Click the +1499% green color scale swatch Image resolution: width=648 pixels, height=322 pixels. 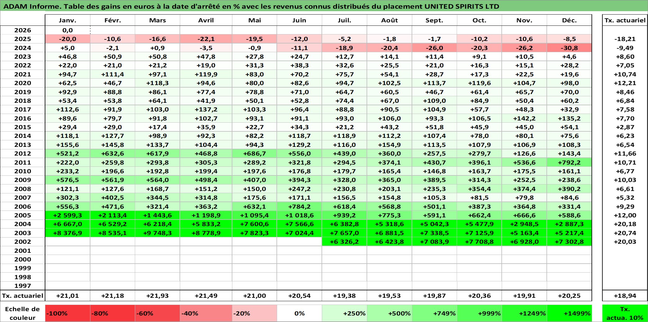tap(569, 313)
